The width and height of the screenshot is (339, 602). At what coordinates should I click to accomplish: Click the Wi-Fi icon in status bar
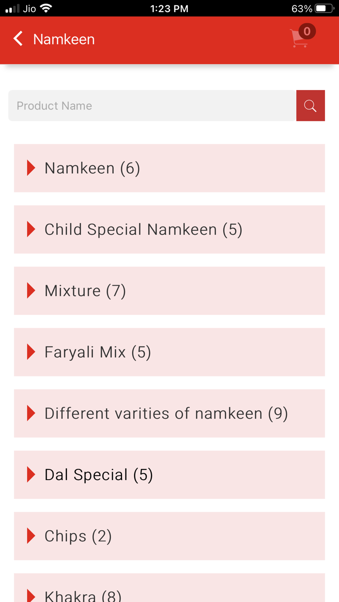[x=46, y=8]
